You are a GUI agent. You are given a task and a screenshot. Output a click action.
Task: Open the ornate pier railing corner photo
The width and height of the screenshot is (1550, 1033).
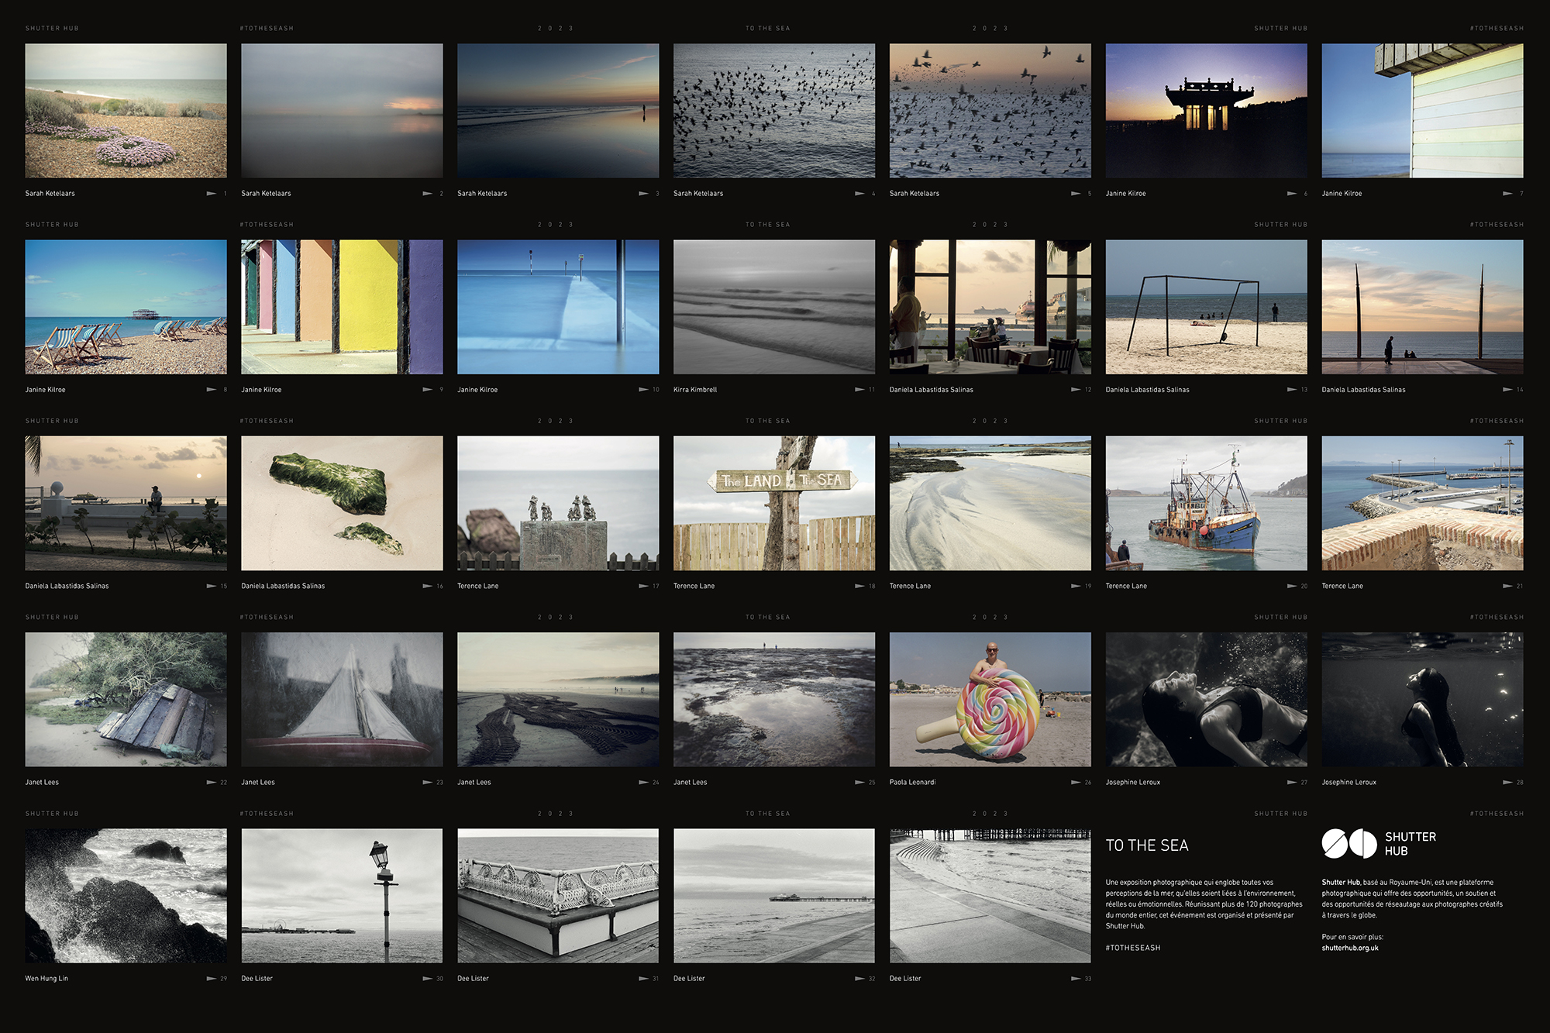point(558,896)
